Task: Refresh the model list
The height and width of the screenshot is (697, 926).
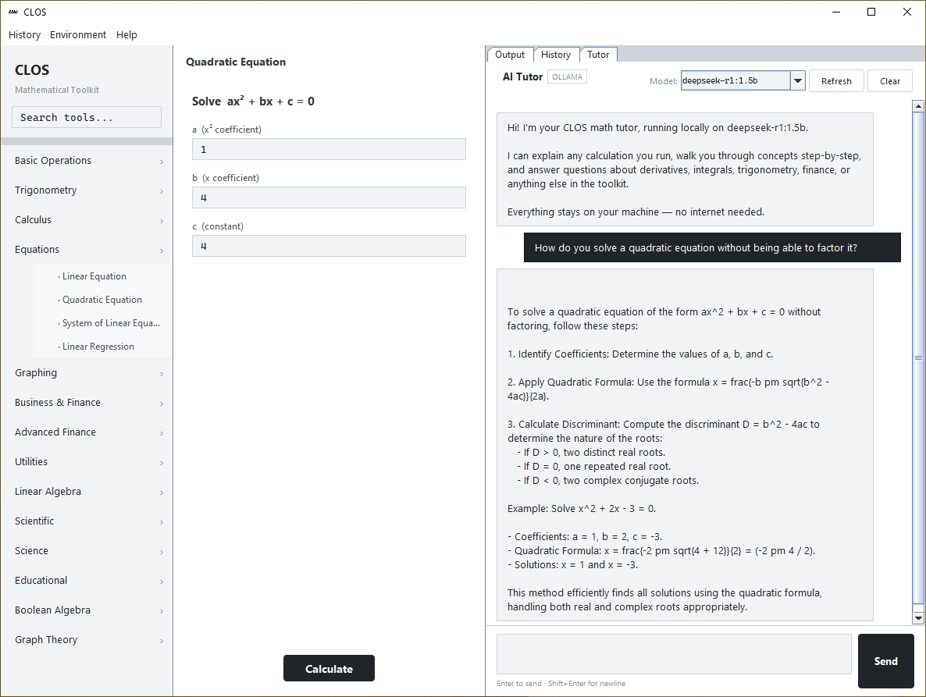Action: pyautogui.click(x=836, y=81)
